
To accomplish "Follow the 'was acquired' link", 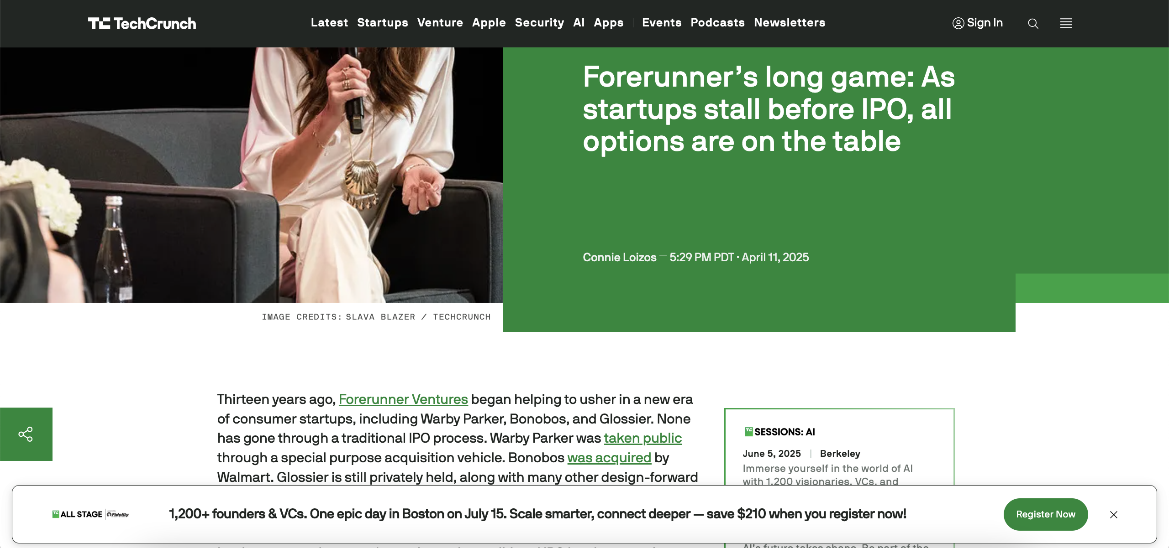I will coord(609,457).
